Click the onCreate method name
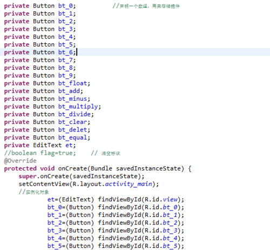The image size is (270, 250). click(72, 168)
